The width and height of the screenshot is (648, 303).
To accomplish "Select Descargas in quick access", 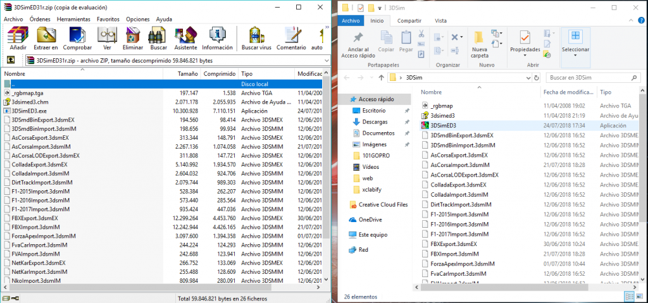I will click(x=375, y=122).
